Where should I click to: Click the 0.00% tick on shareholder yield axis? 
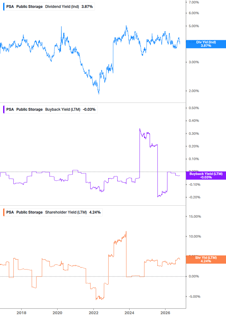(194, 277)
